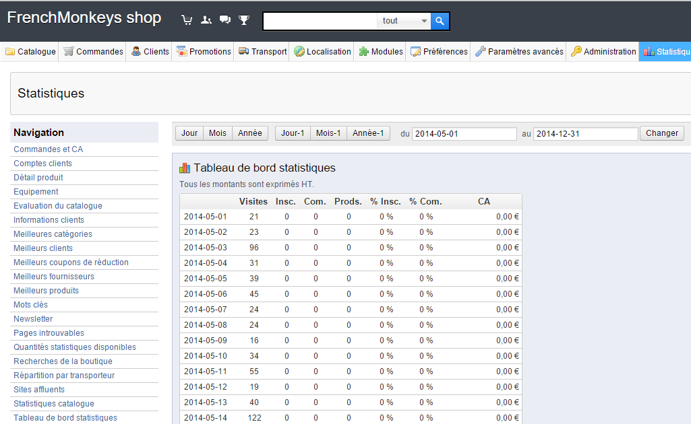The image size is (691, 424).
Task: Open Meilleures catégories link
Action: pyautogui.click(x=53, y=234)
